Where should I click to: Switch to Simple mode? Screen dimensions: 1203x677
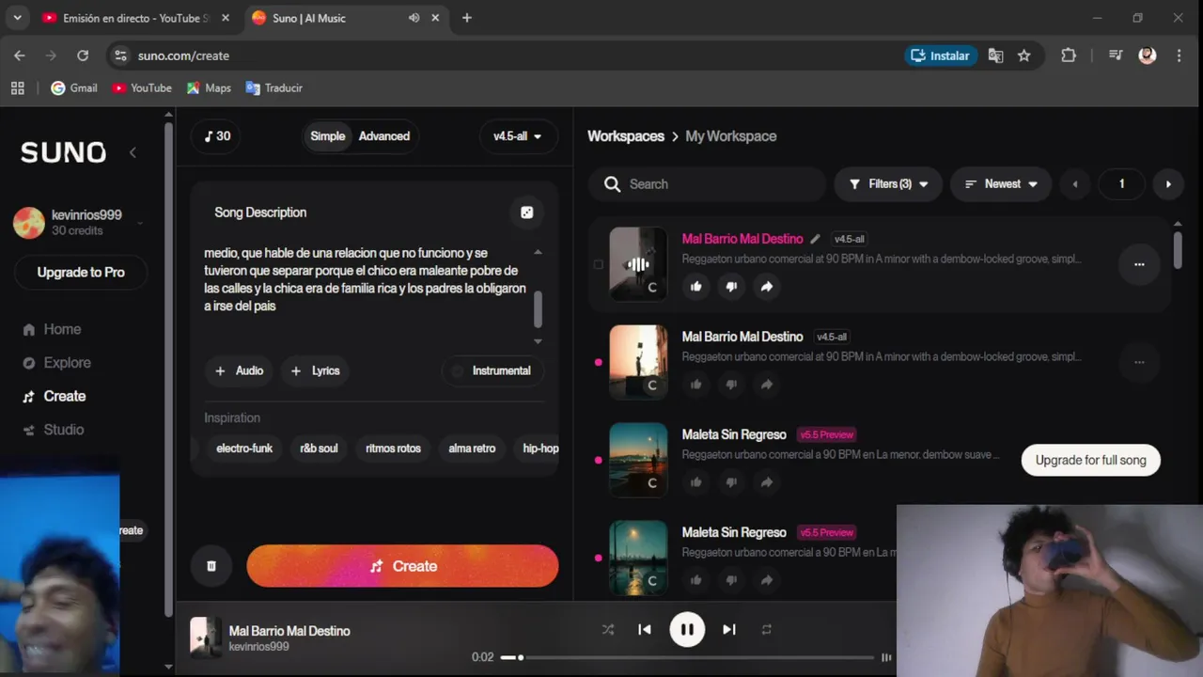328,136
